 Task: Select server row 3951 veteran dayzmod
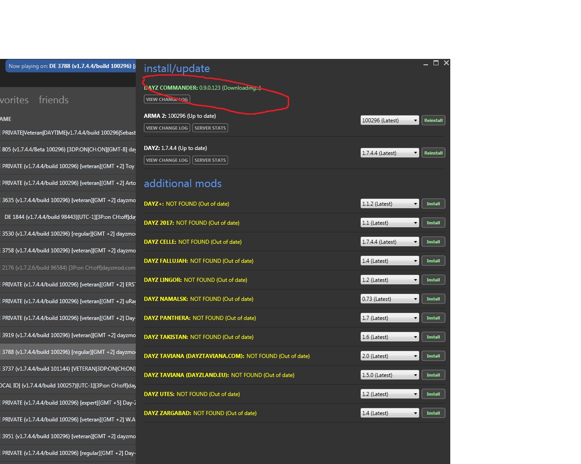pyautogui.click(x=68, y=436)
